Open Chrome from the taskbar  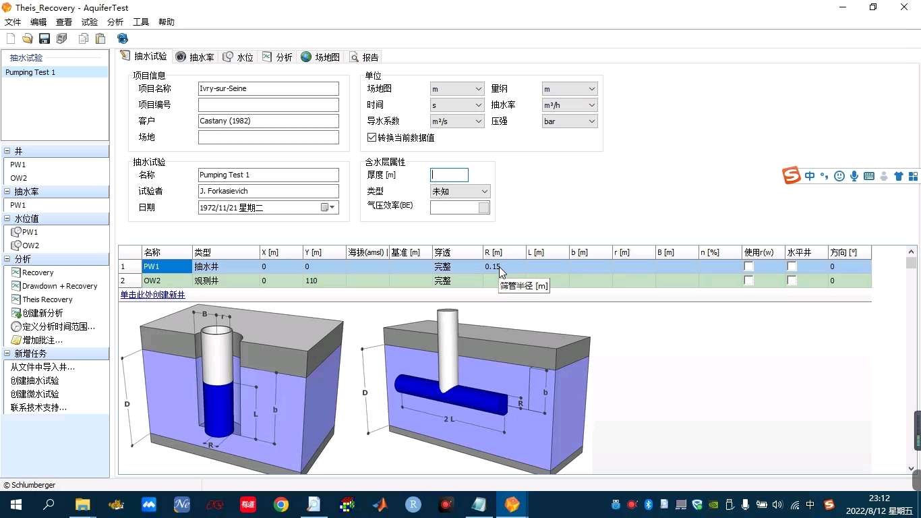click(x=281, y=505)
